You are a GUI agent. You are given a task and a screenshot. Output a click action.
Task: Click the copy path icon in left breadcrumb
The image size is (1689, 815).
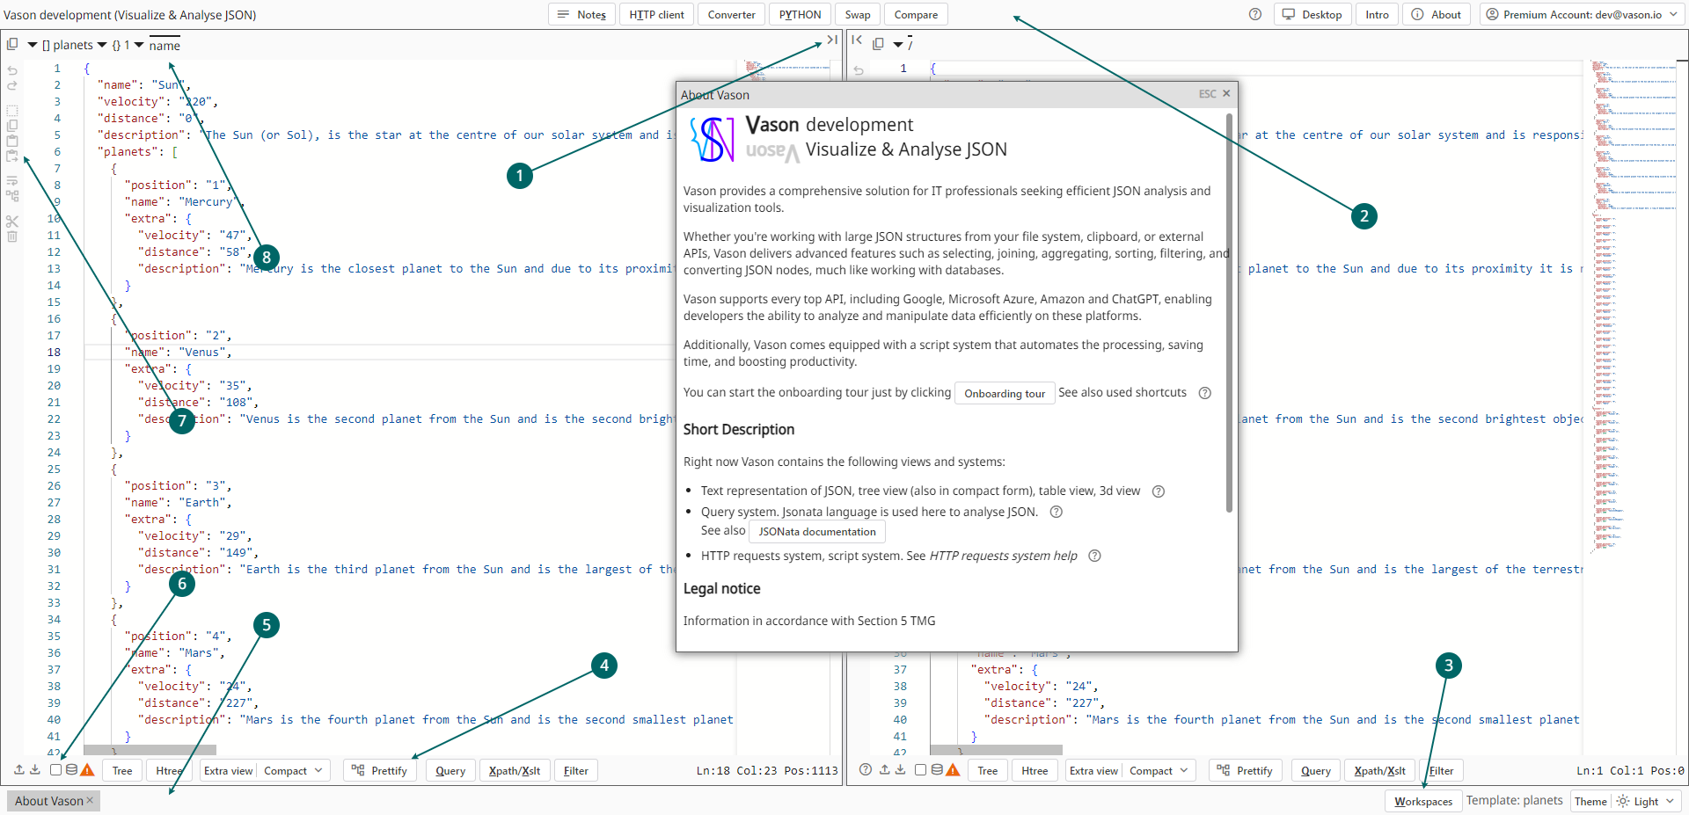[12, 44]
